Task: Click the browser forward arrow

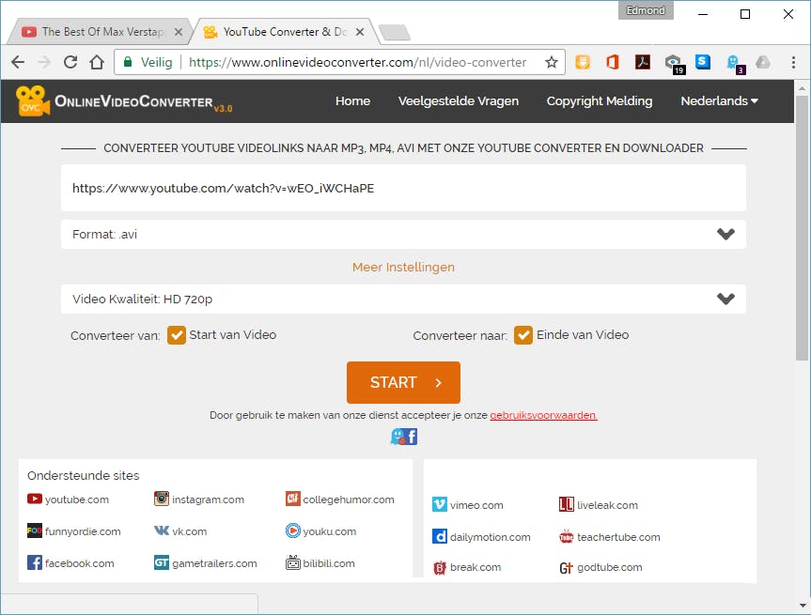Action: coord(44,63)
